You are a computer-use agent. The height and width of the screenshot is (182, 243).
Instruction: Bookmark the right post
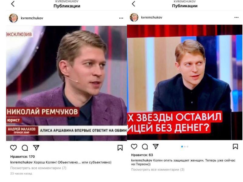235,146
